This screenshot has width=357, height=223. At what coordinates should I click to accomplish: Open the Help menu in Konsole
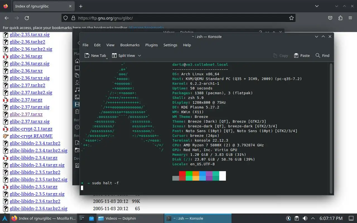pos(187,45)
